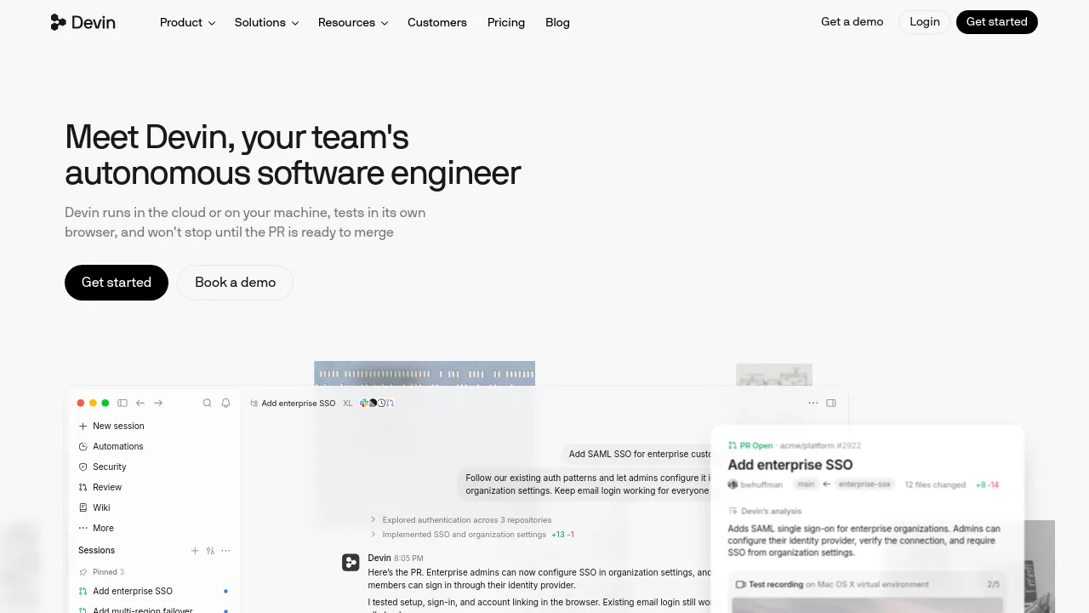The height and width of the screenshot is (613, 1089).
Task: Click the back arrow in the app window
Action: tap(140, 403)
